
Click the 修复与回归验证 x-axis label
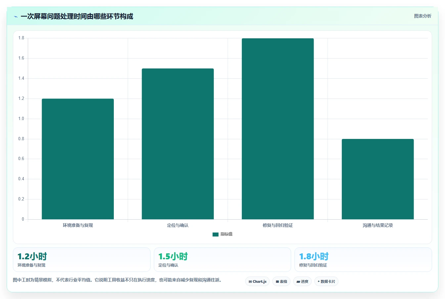[x=278, y=225]
